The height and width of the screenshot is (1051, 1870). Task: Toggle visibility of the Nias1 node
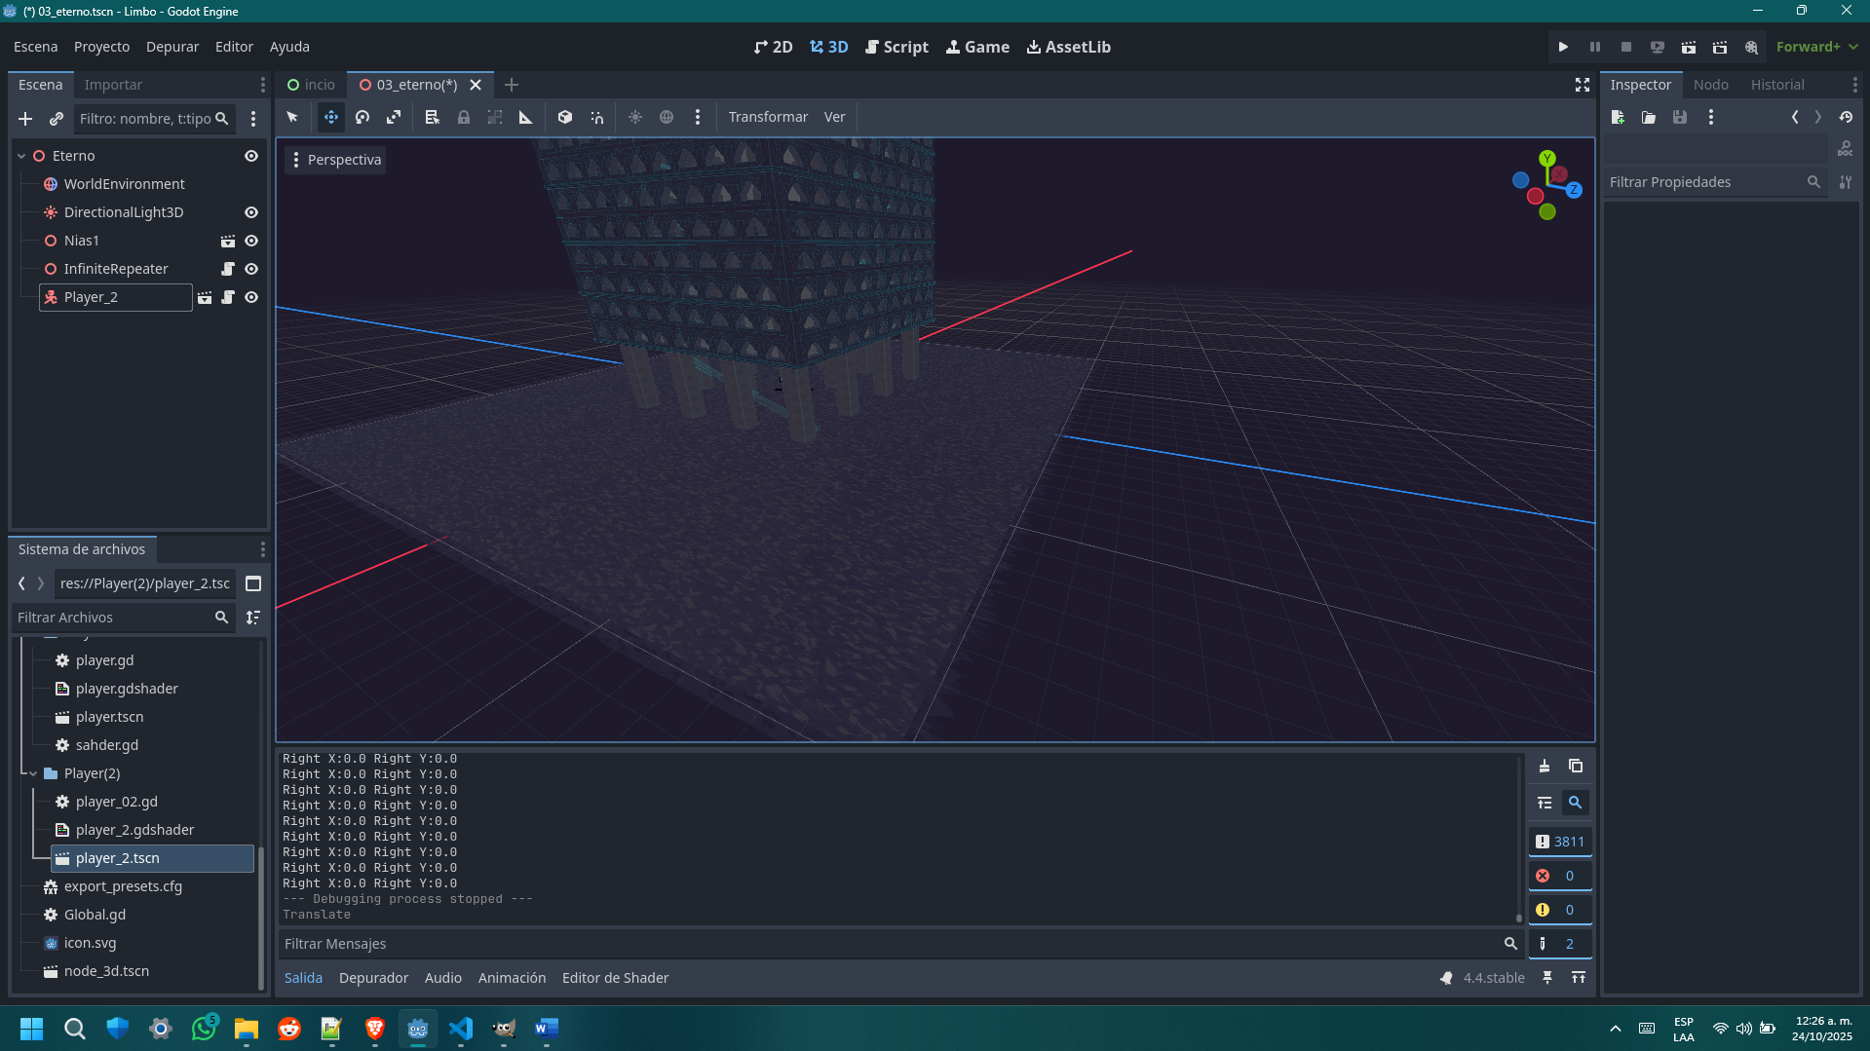click(251, 241)
